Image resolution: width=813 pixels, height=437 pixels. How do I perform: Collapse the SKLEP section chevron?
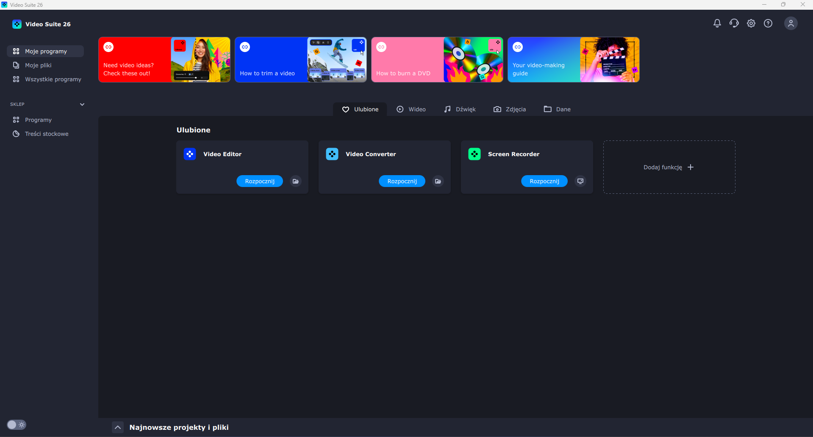tap(82, 104)
